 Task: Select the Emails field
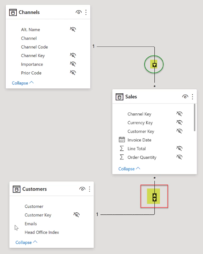(x=31, y=224)
